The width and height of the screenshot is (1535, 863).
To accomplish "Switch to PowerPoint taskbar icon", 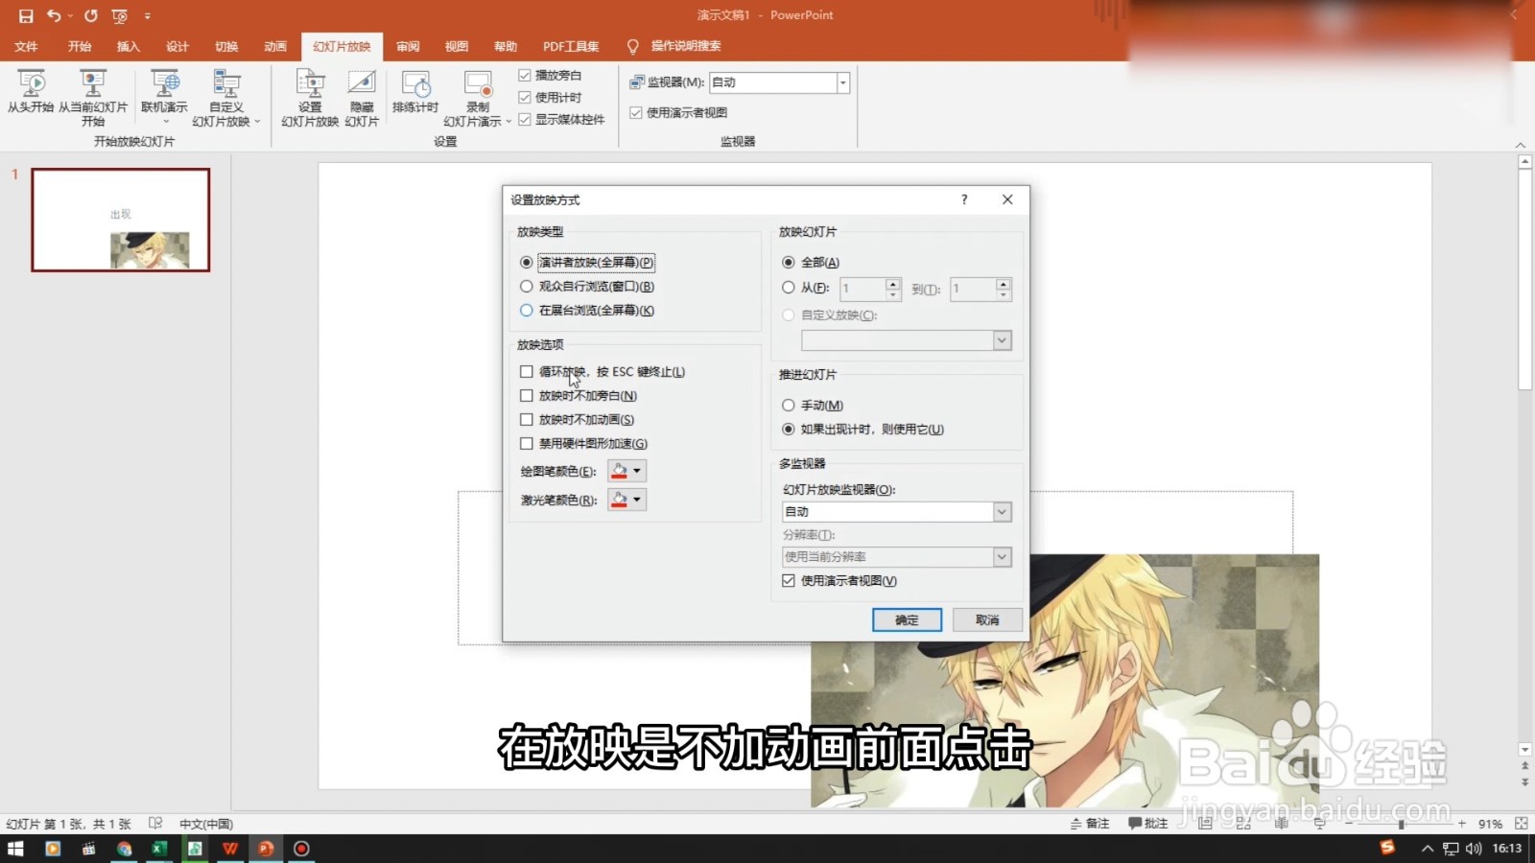I will 266,849.
